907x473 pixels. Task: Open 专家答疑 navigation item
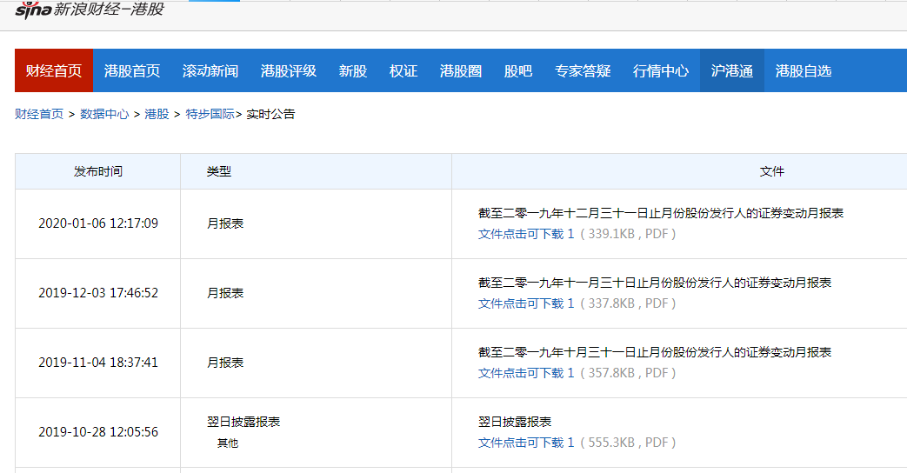coord(583,70)
